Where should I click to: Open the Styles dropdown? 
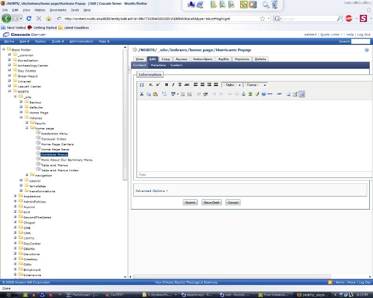coord(232,85)
